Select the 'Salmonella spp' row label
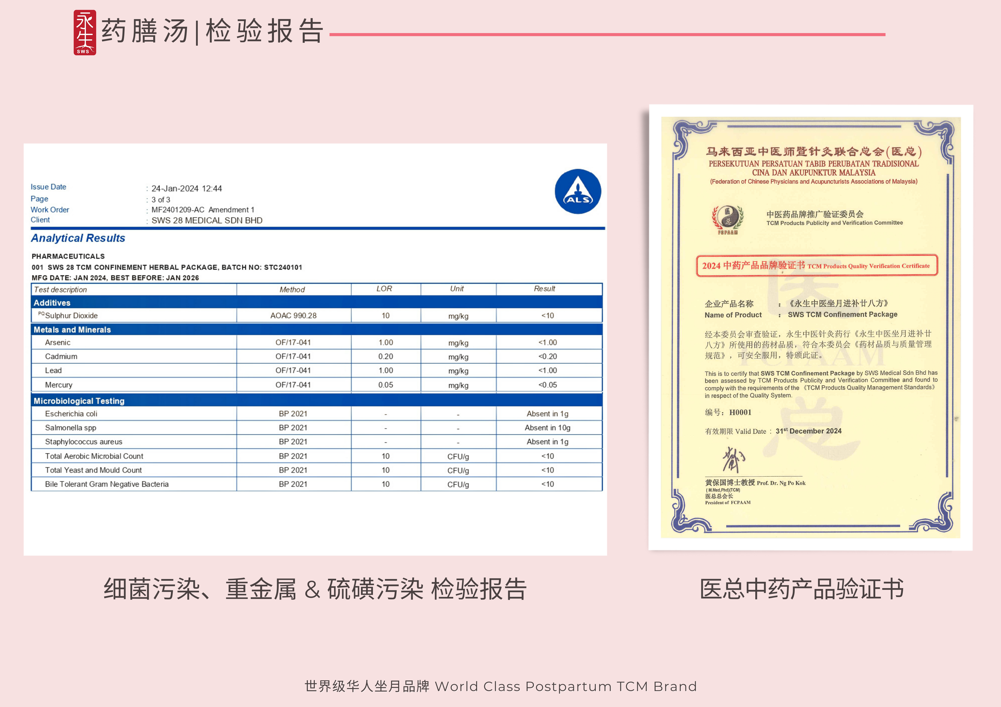Viewport: 1001px width, 707px height. (x=71, y=428)
